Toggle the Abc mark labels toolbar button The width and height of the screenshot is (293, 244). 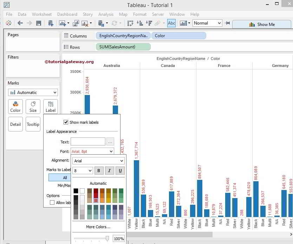tap(171, 23)
